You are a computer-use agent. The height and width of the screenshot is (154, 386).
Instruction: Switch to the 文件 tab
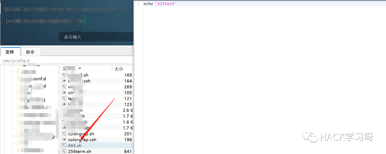[10, 52]
